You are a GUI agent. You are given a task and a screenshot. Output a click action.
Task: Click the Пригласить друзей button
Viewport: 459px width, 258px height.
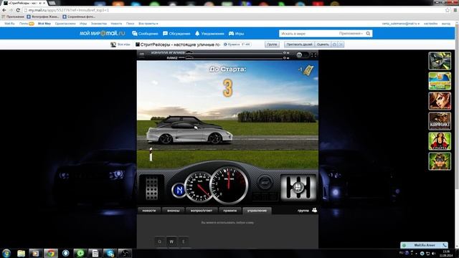[299, 44]
